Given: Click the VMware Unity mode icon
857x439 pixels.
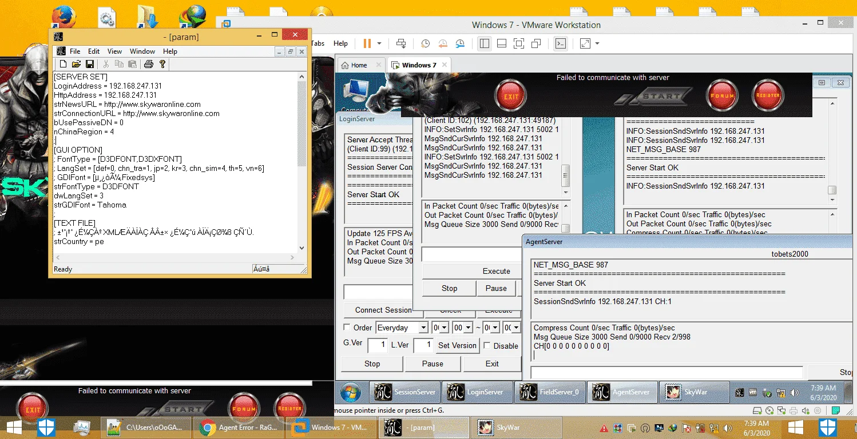Looking at the screenshot, I should point(536,43).
